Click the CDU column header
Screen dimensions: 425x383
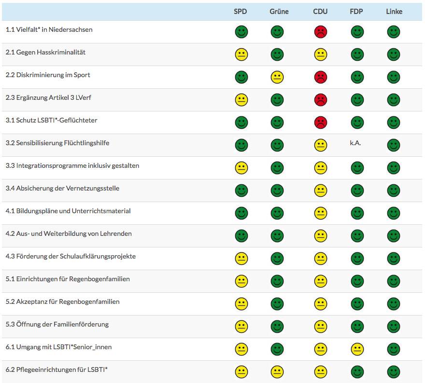click(x=320, y=12)
